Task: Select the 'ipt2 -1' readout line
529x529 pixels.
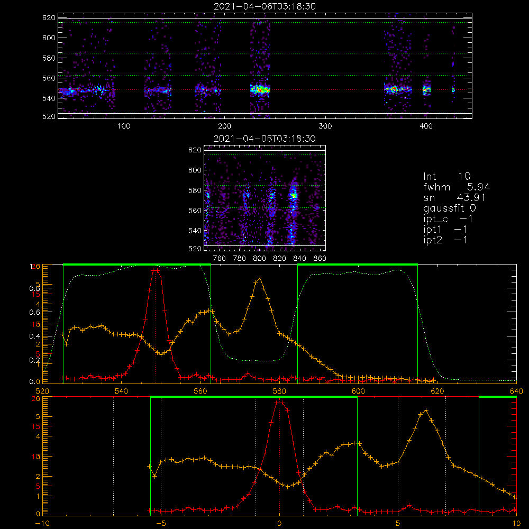Action: pyautogui.click(x=445, y=240)
